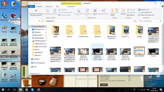This screenshot has width=164, height=92.
Task: Click the Select all command
Action: tap(143, 10)
